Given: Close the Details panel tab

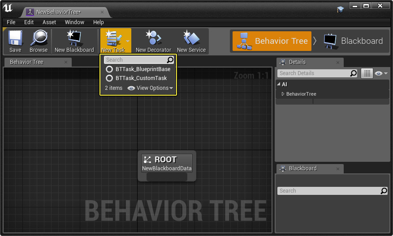Looking at the screenshot, I should [338, 62].
